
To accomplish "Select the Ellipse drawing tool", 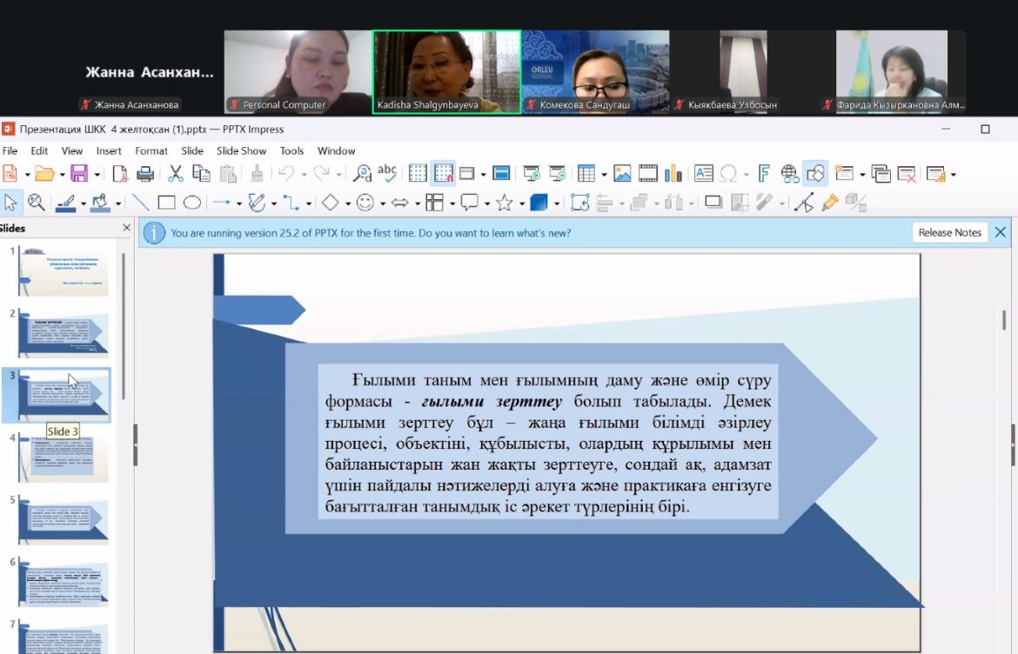I will pyautogui.click(x=191, y=203).
